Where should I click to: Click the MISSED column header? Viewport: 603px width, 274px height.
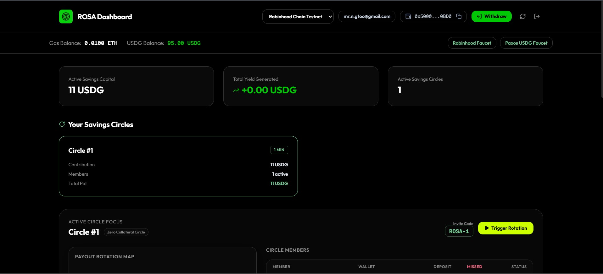click(475, 267)
